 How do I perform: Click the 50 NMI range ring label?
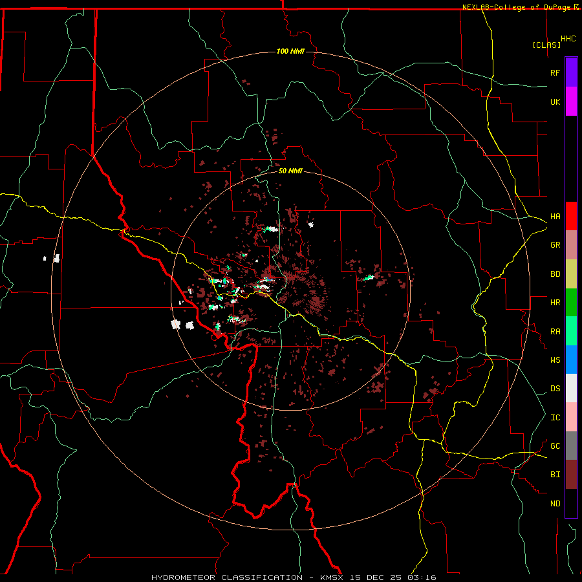pos(290,171)
